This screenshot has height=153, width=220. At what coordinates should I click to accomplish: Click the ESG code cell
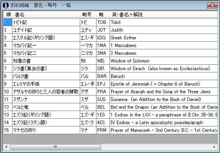pyautogui.click(x=103, y=38)
